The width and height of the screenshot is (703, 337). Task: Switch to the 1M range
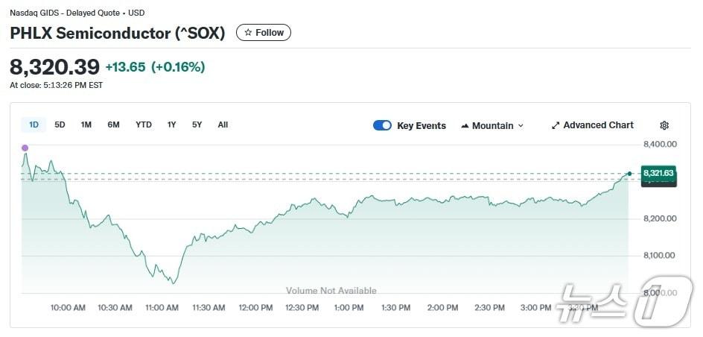tap(86, 125)
